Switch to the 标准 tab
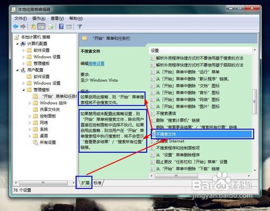270x211 pixels. tap(97, 183)
